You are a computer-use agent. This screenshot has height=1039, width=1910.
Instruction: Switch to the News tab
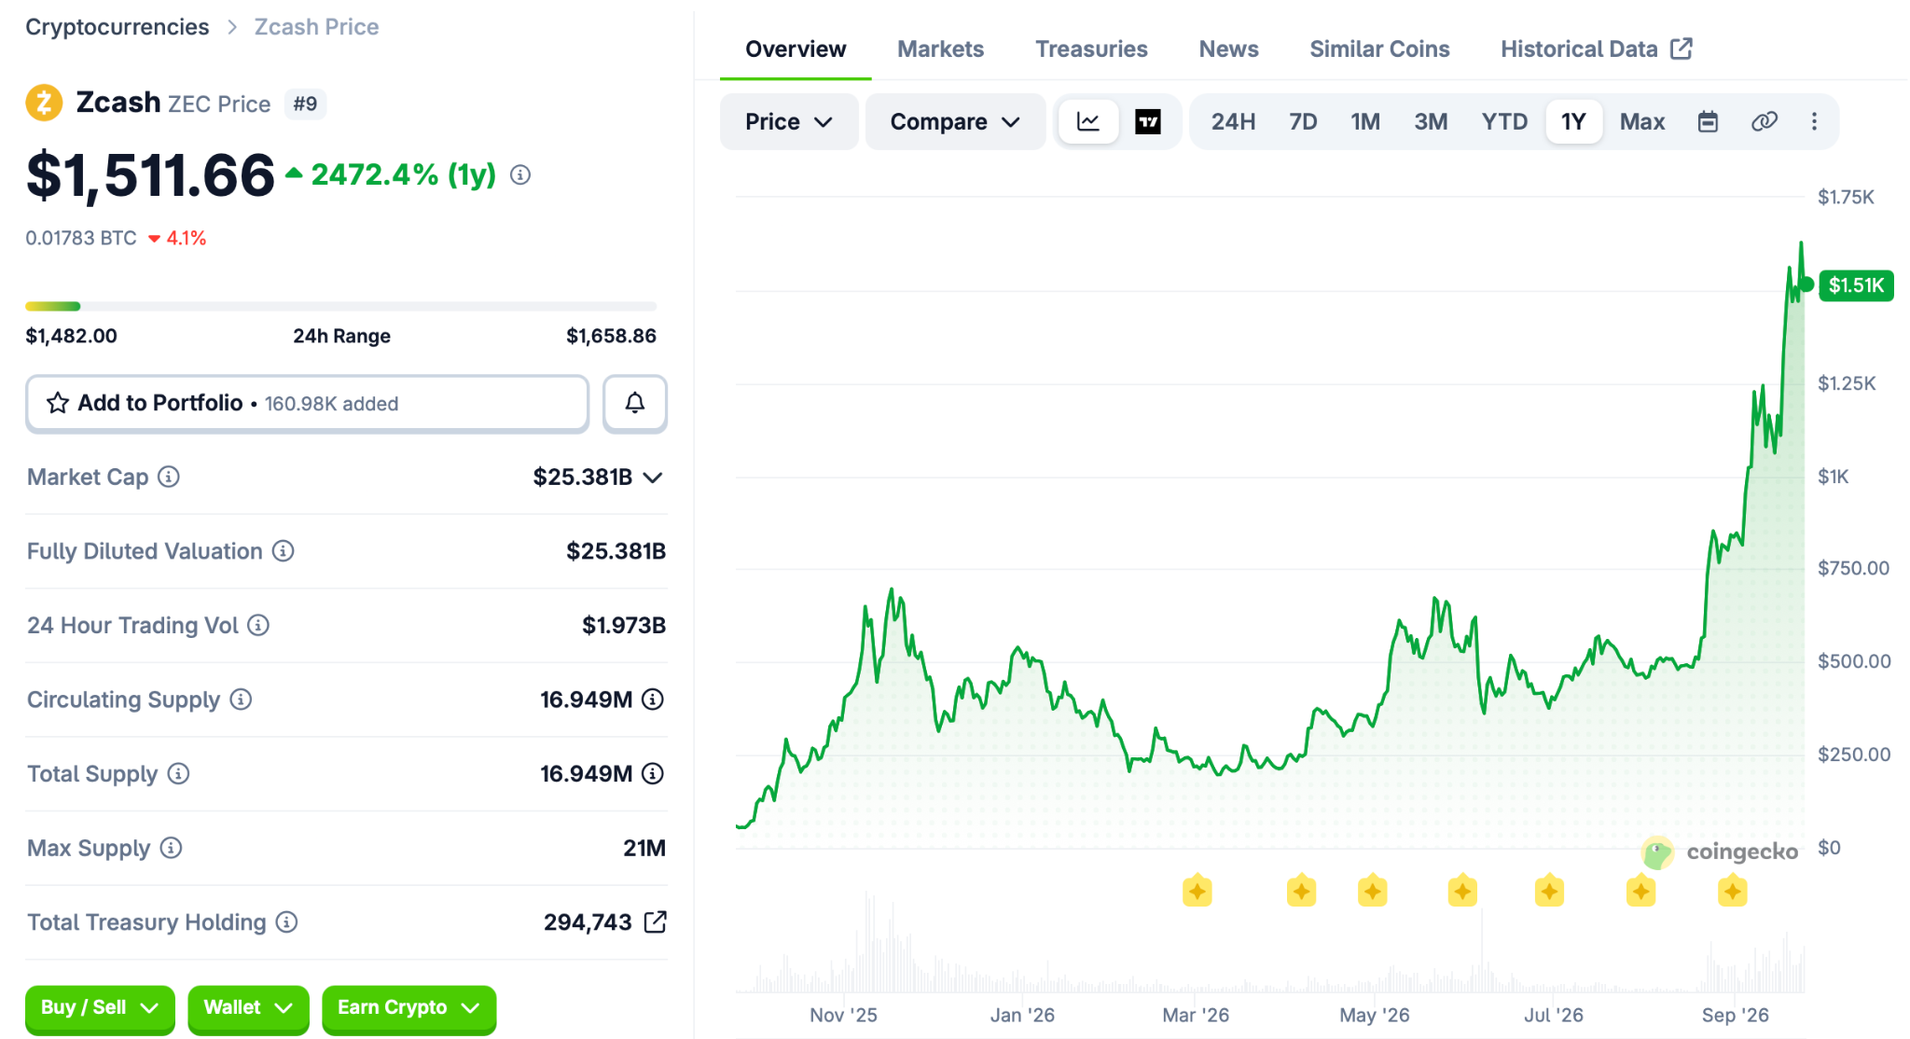(1228, 48)
